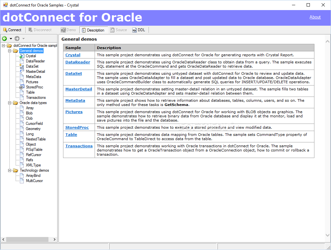This screenshot has width=331, height=250.
Task: Collapse the Technology demos folder
Action: (x=9, y=170)
